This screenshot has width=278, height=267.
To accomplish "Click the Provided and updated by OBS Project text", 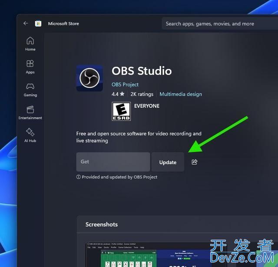I will (x=119, y=177).
